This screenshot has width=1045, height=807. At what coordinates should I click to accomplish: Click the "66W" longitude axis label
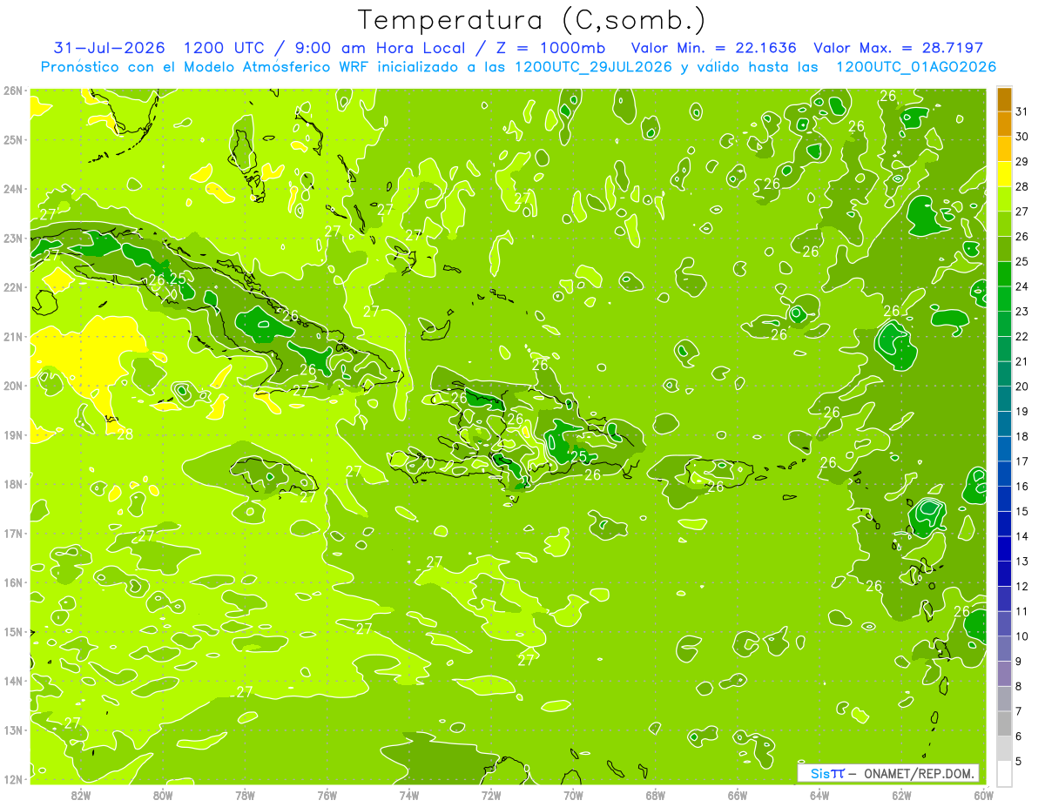[738, 795]
